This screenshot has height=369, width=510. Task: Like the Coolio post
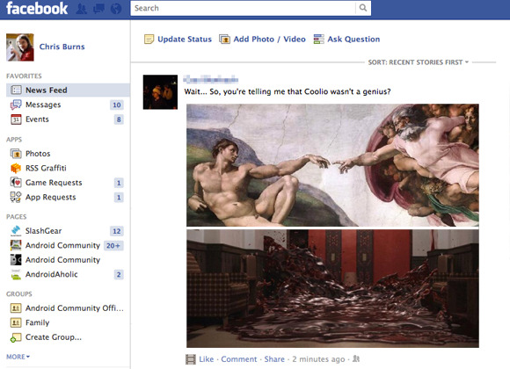(x=207, y=359)
